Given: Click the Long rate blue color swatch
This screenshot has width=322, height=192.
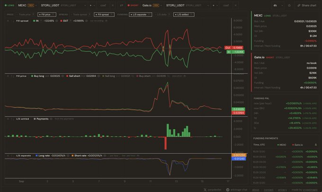Looking at the screenshot, I should pyautogui.click(x=37, y=156).
